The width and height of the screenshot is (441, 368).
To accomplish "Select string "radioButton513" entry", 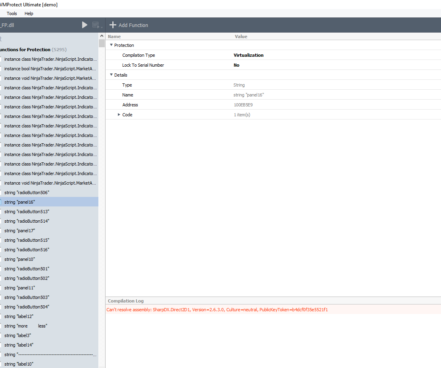I will (27, 212).
